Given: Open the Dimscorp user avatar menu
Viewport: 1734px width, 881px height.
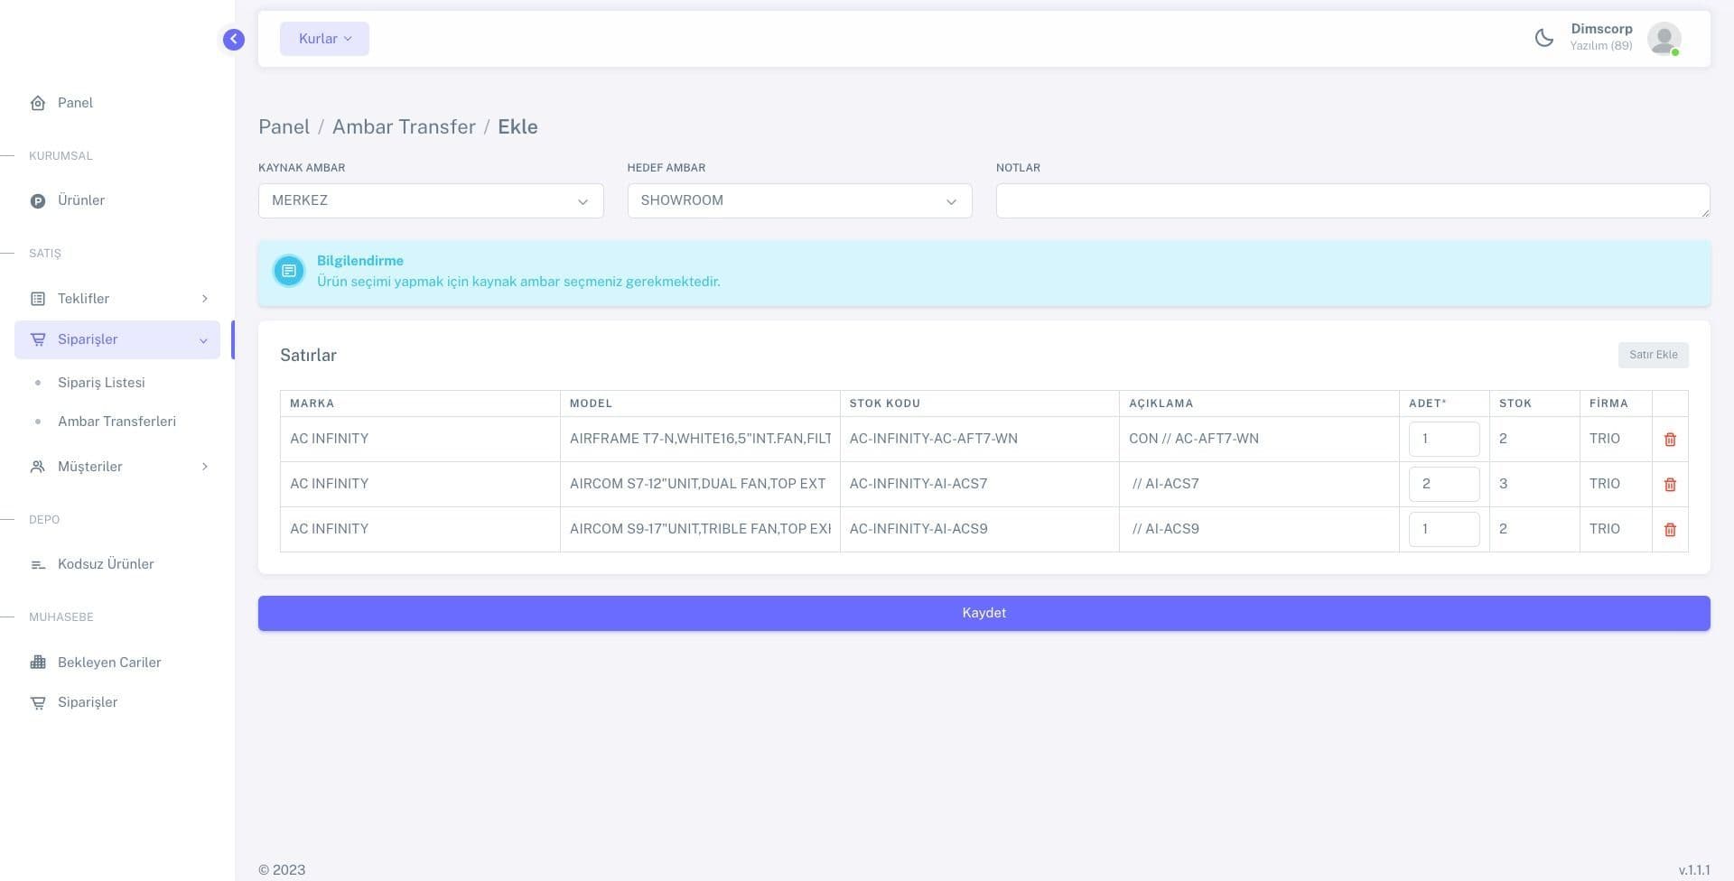Looking at the screenshot, I should click(1664, 39).
